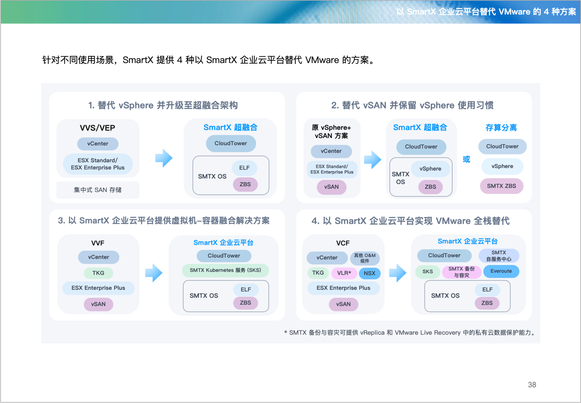Click the TKG pill in VVF box
Image resolution: width=581 pixels, height=403 pixels.
coord(98,273)
